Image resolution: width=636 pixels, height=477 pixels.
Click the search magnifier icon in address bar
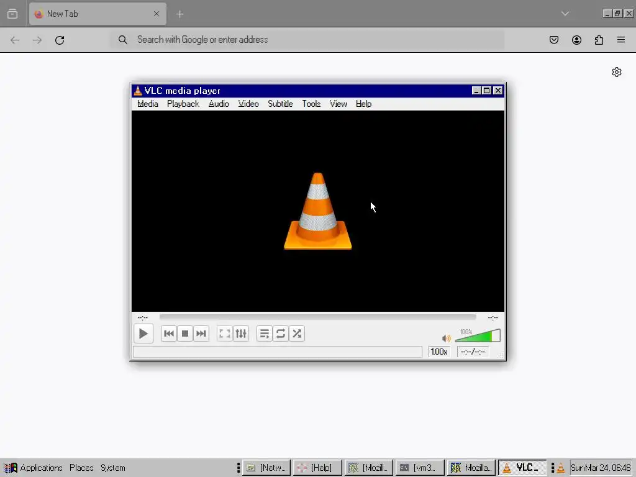pos(122,40)
